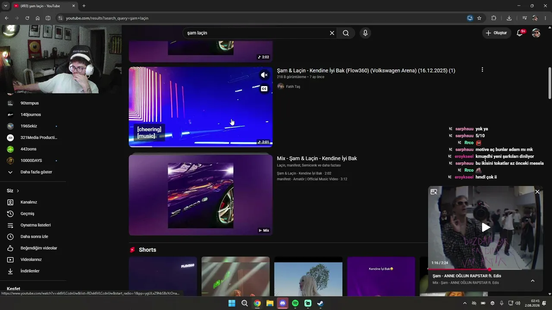
Task: Open YouTube notifications bell
Action: [x=520, y=33]
